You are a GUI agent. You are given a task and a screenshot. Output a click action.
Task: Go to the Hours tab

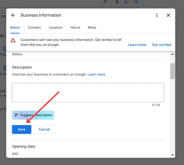coord(75,27)
